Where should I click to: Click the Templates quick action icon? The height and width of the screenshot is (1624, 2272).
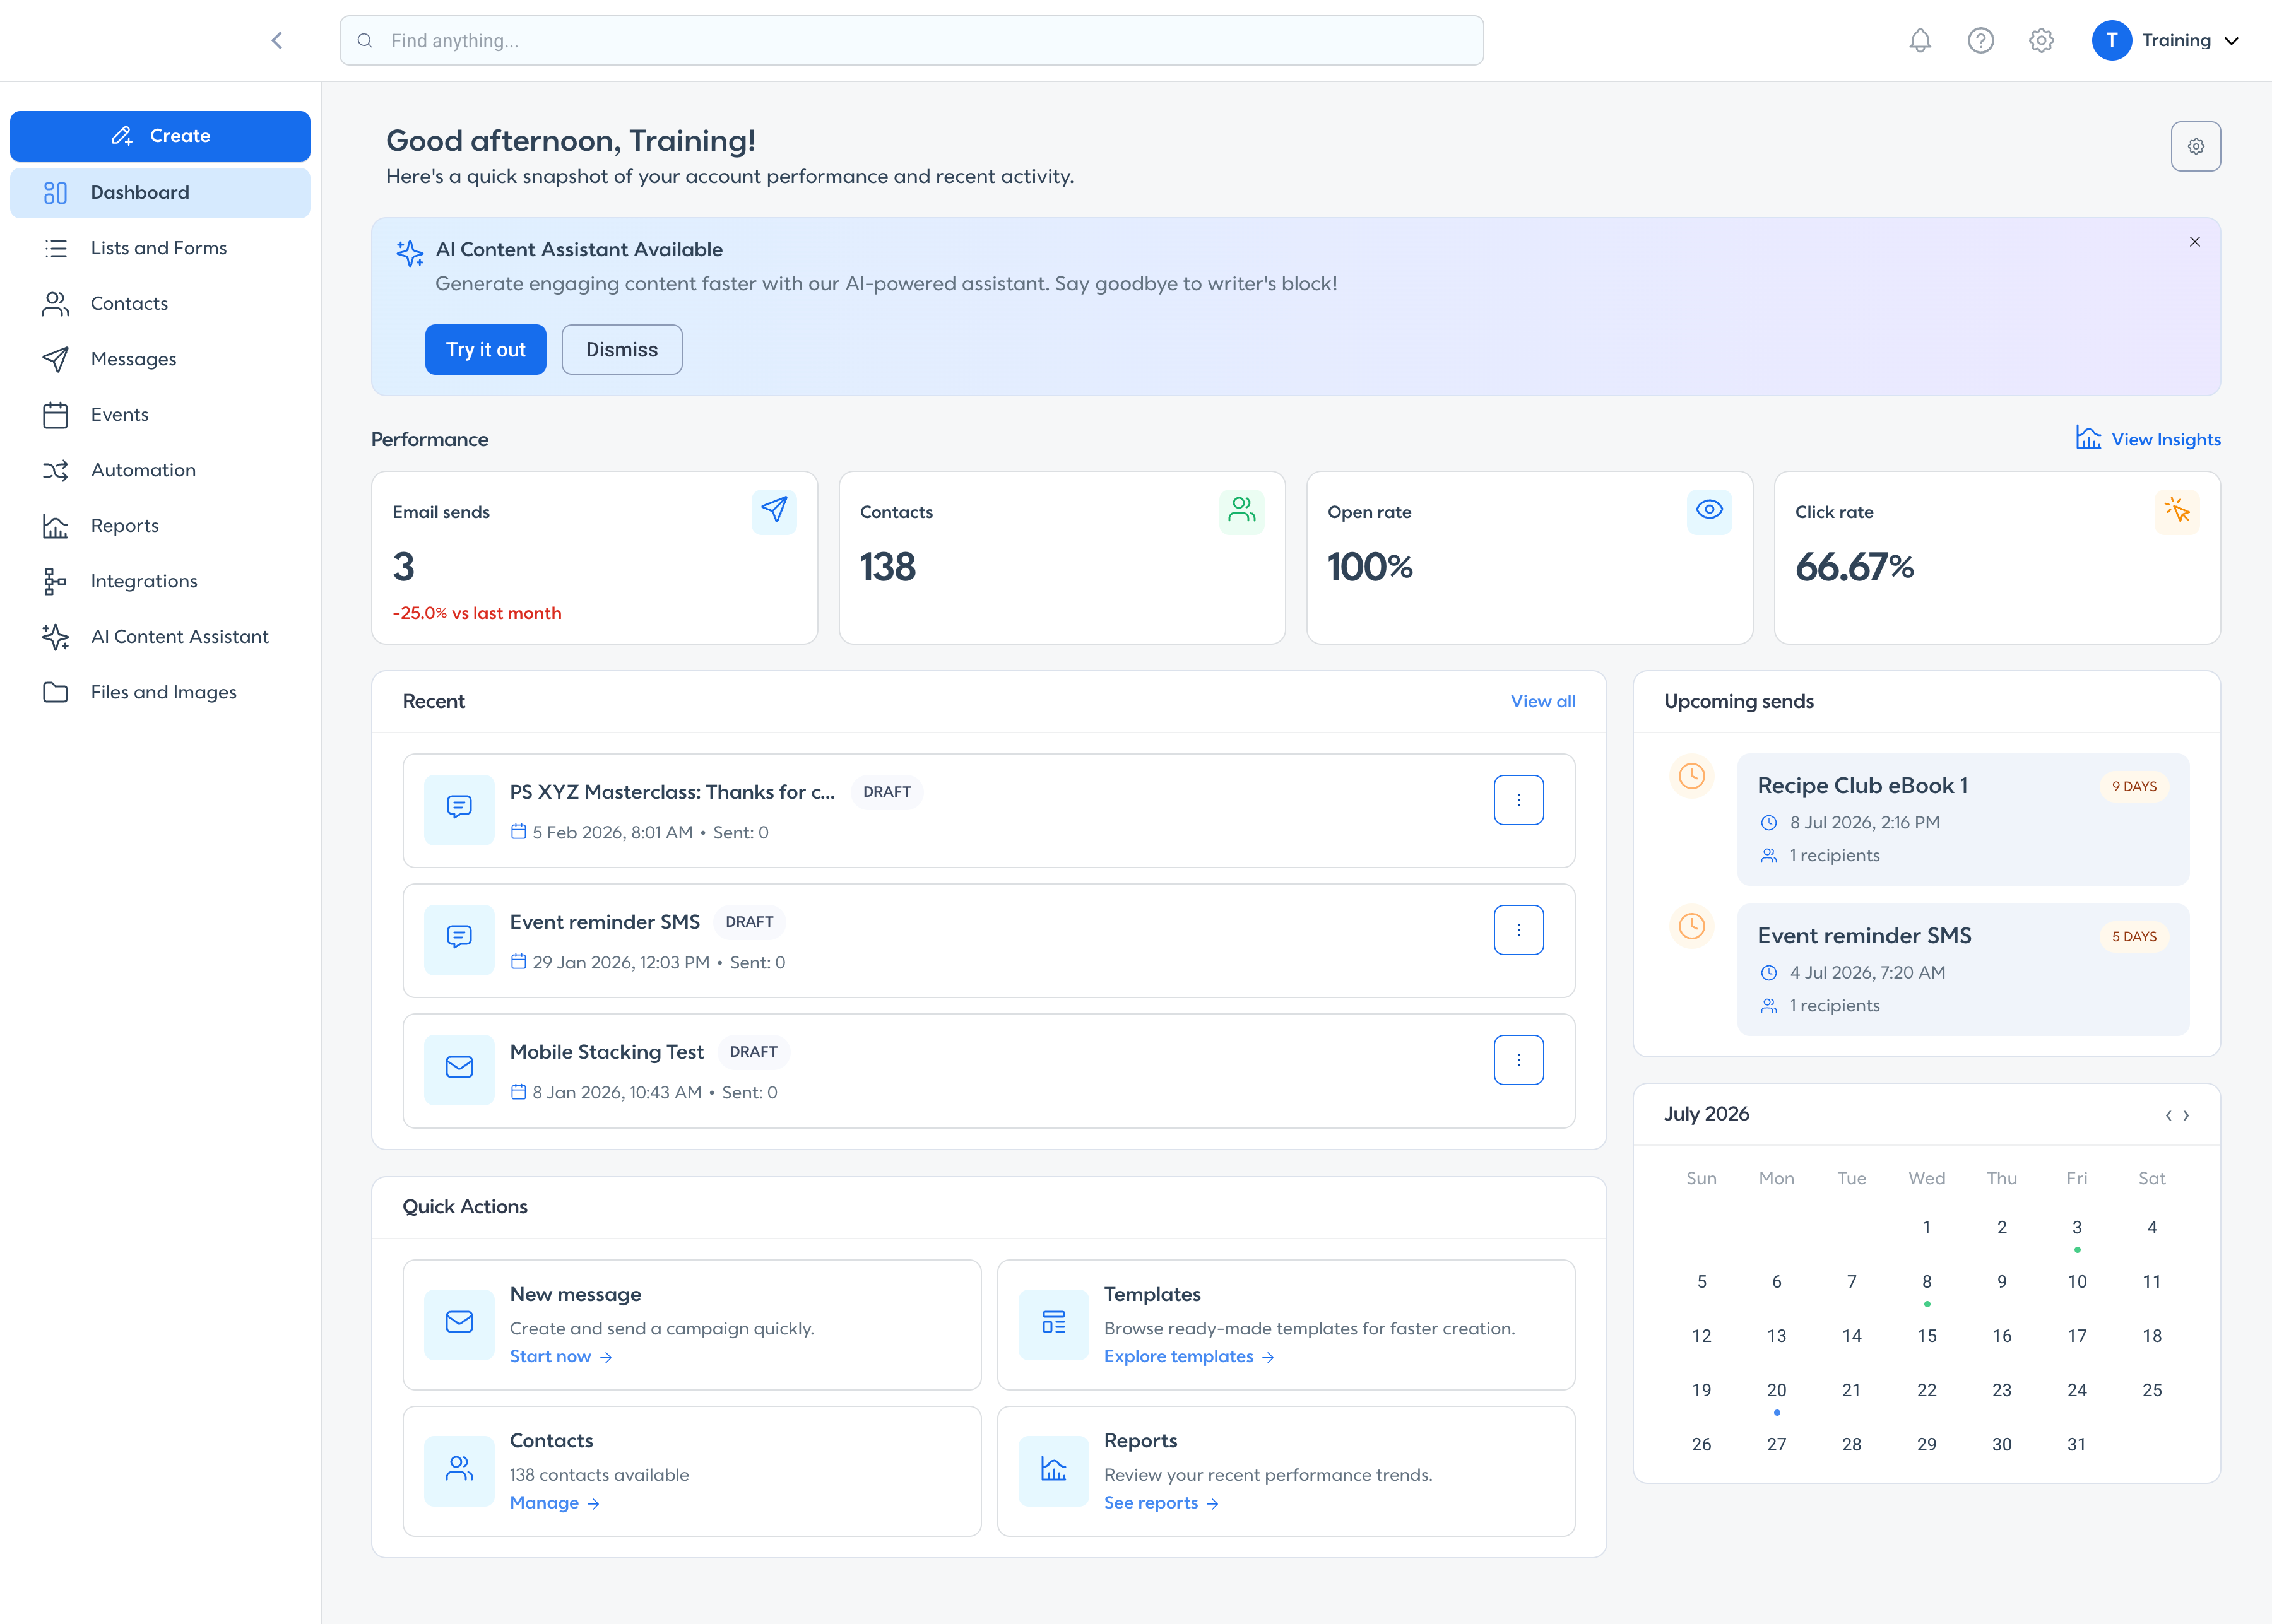click(1053, 1324)
